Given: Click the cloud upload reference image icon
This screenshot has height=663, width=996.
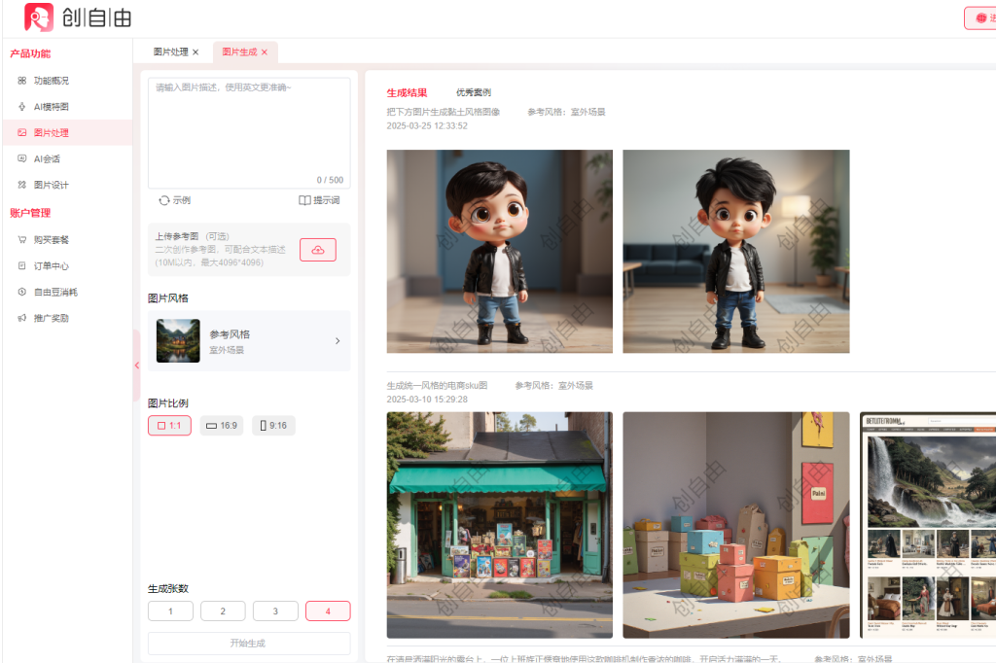Looking at the screenshot, I should coord(317,250).
